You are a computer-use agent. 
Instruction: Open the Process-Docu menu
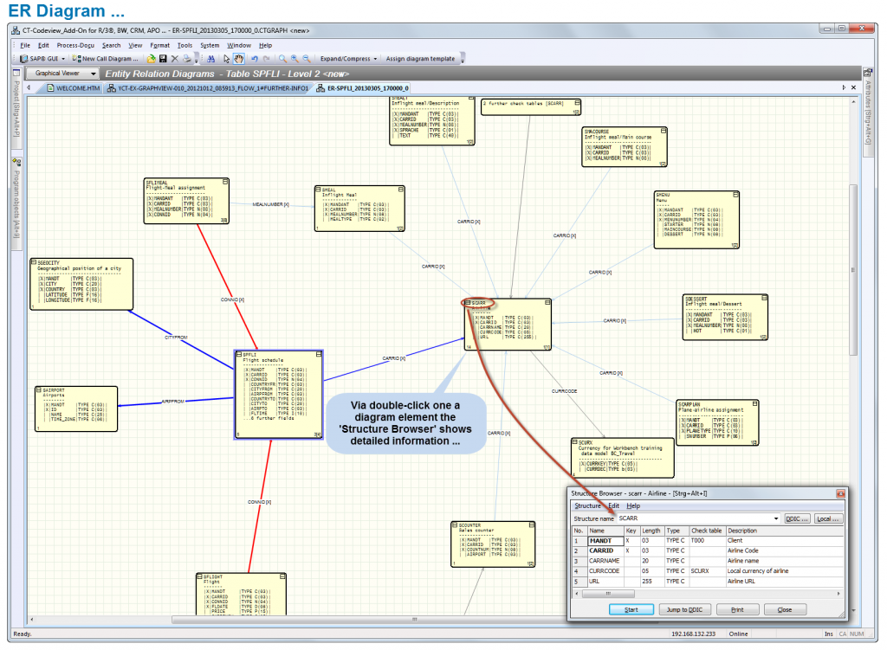(x=74, y=45)
